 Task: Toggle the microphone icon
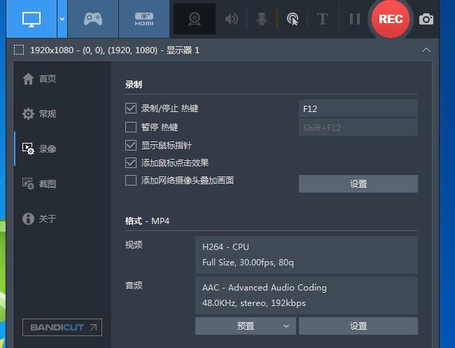pos(262,19)
